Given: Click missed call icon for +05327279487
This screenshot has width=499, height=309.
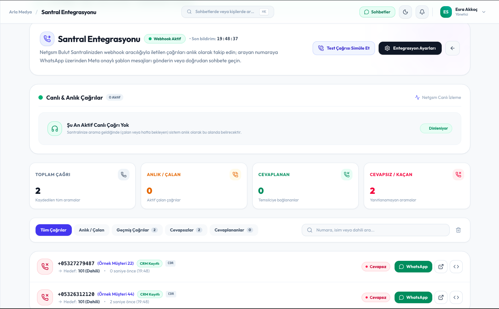Looking at the screenshot, I should click(x=45, y=267).
